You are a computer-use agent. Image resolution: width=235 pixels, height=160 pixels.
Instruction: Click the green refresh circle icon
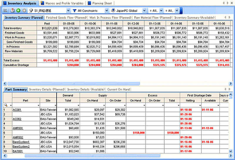click(x=19, y=11)
